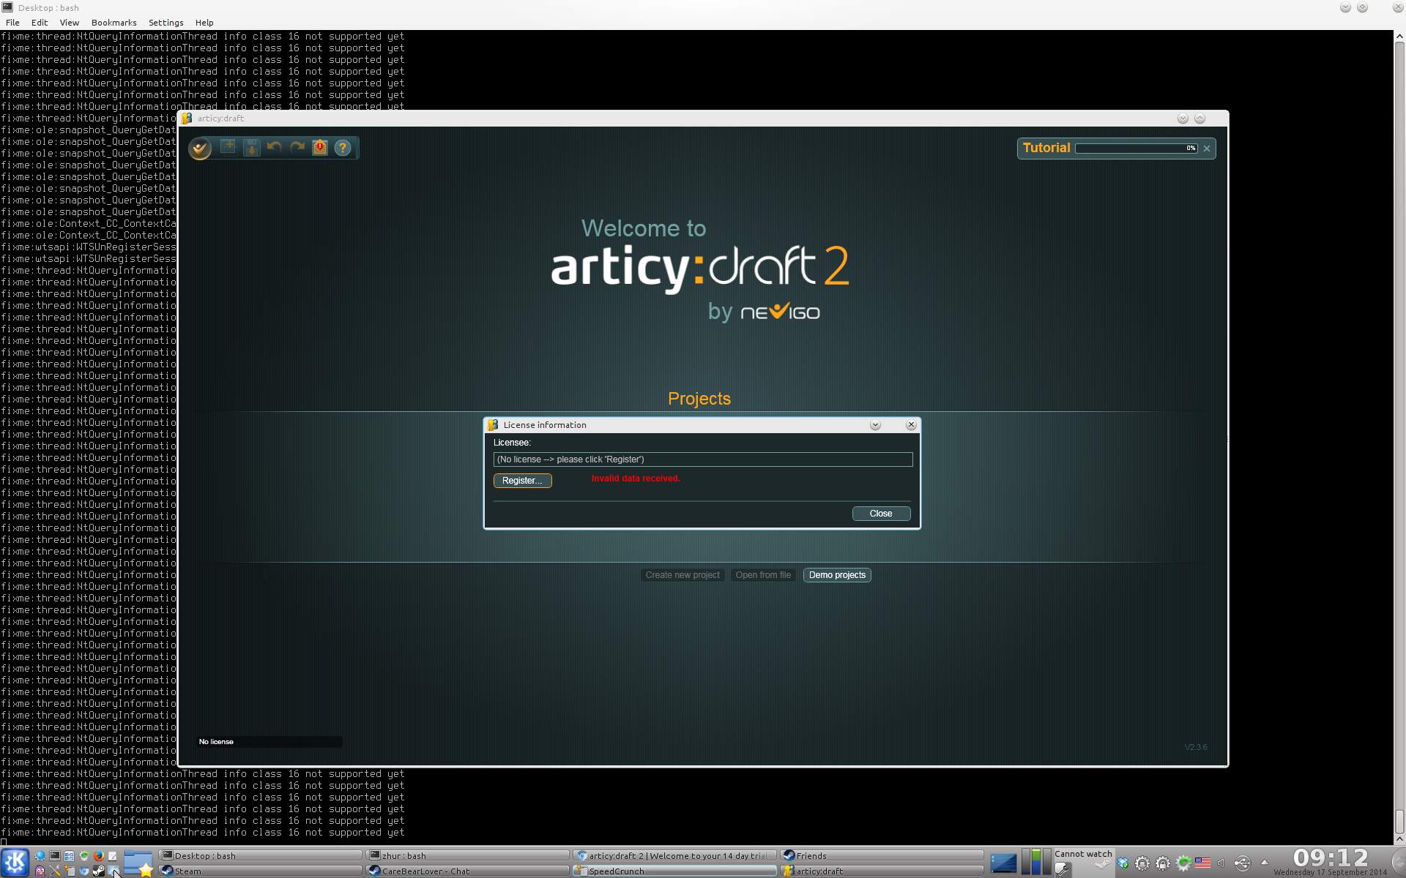This screenshot has height=878, width=1406.
Task: Click the KDE application menu icon
Action: point(15,860)
